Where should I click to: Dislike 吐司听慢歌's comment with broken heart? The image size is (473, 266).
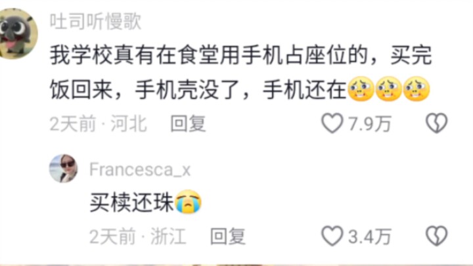click(x=436, y=123)
